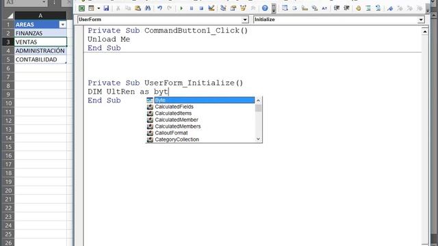Select the ADMINISTRACIÓN cell
Image resolution: width=438 pixels, height=246 pixels.
click(x=40, y=51)
